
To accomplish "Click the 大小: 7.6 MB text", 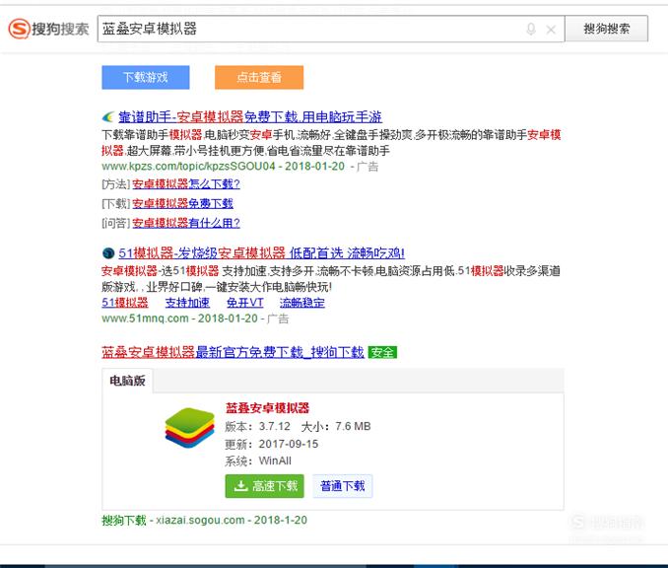I will coord(336,426).
